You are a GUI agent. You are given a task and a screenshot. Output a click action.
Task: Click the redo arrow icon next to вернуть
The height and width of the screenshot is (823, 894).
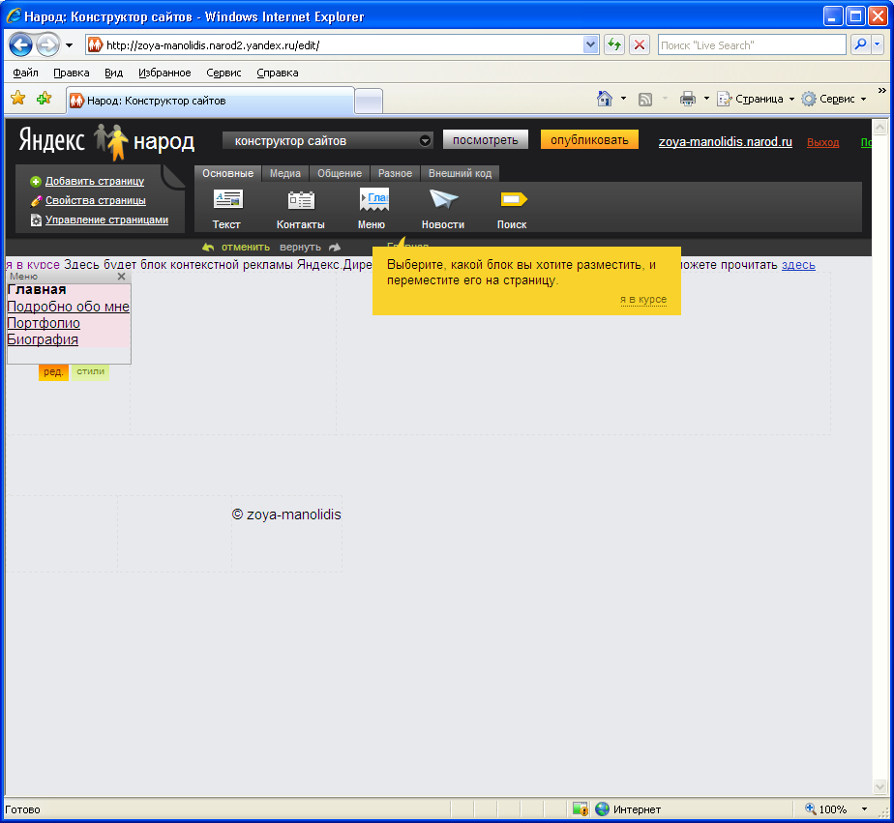coord(335,248)
